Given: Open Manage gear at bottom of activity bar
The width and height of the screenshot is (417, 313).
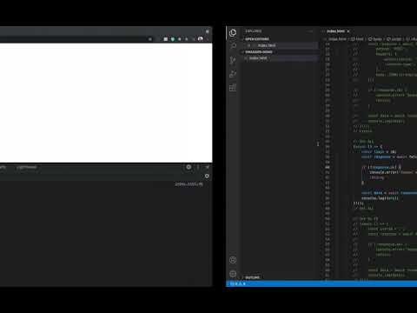Looking at the screenshot, I should [x=233, y=274].
